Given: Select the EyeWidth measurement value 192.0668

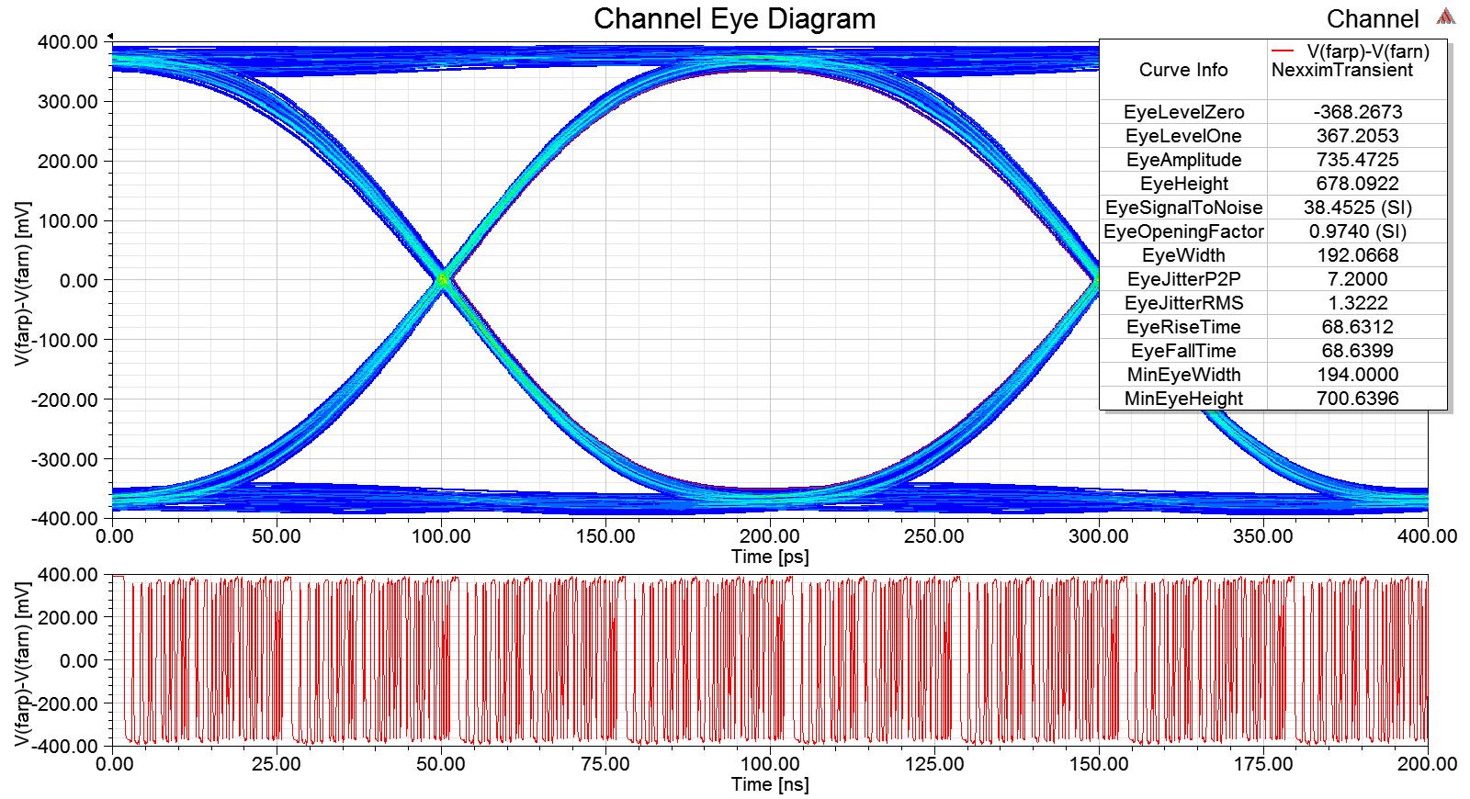Looking at the screenshot, I should tap(1357, 255).
